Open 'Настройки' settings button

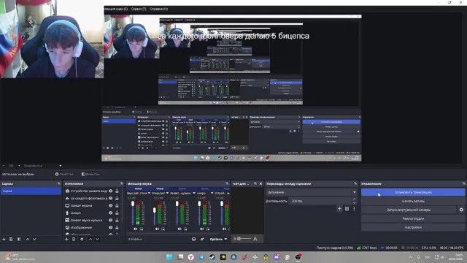pyautogui.click(x=413, y=227)
